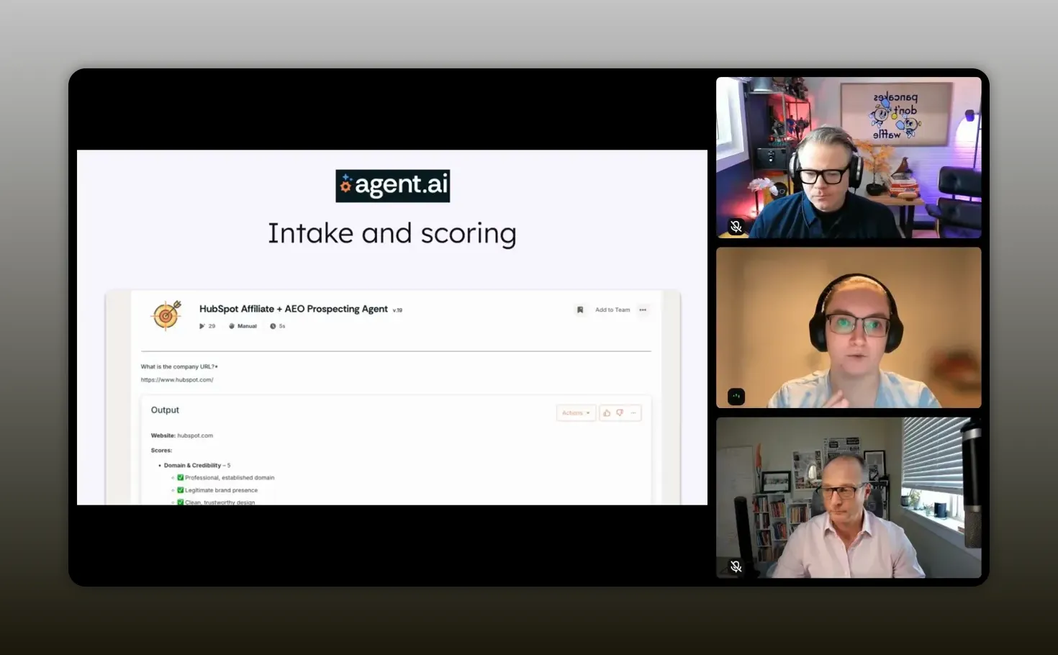
Task: Click the muted mic icon on the top participant video
Action: point(736,227)
